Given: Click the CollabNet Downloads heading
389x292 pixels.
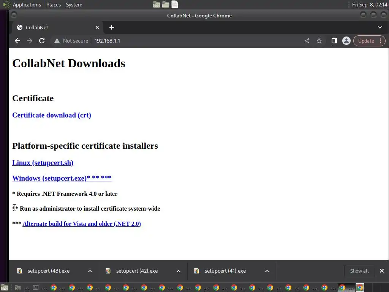Looking at the screenshot, I should click(x=69, y=63).
